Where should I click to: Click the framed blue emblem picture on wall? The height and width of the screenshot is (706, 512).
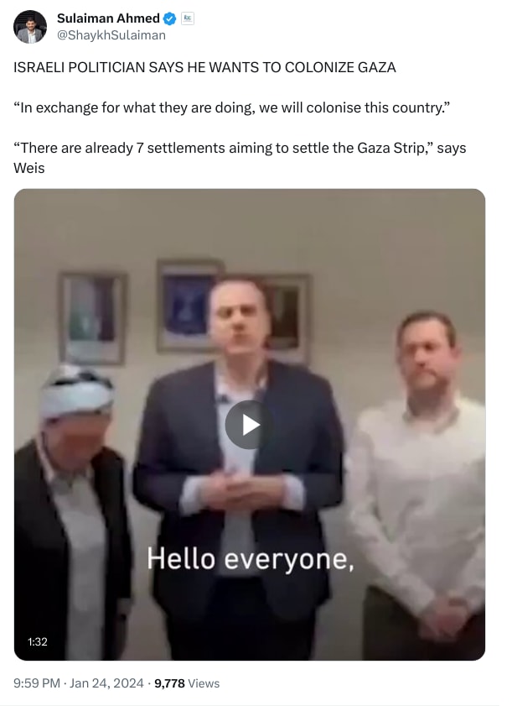click(189, 306)
